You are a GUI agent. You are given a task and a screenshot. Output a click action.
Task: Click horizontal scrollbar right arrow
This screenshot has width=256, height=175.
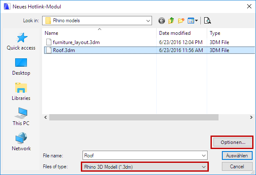(251, 118)
